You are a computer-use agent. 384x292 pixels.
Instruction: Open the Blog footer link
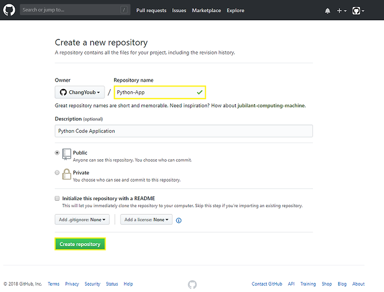pos(342,284)
